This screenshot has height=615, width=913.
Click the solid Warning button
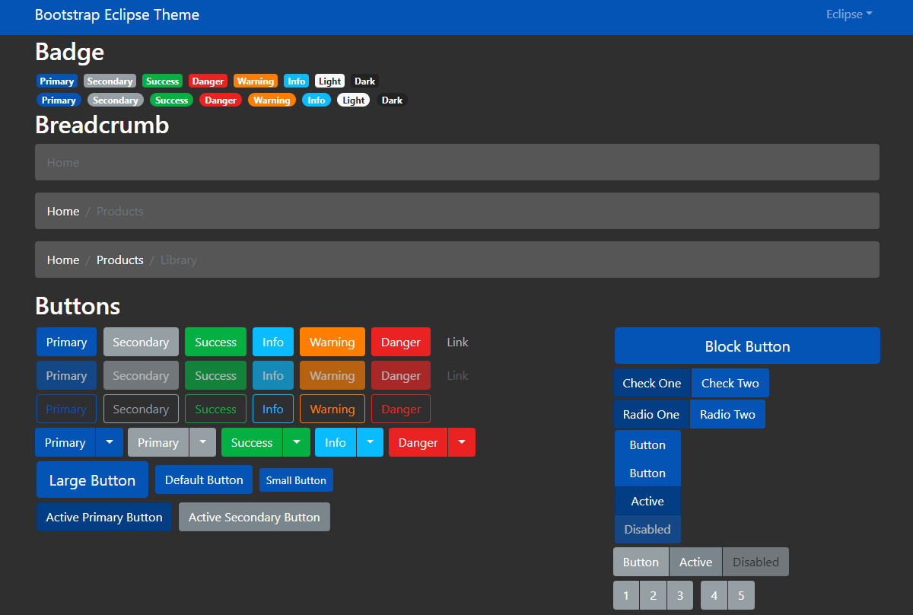click(x=332, y=342)
